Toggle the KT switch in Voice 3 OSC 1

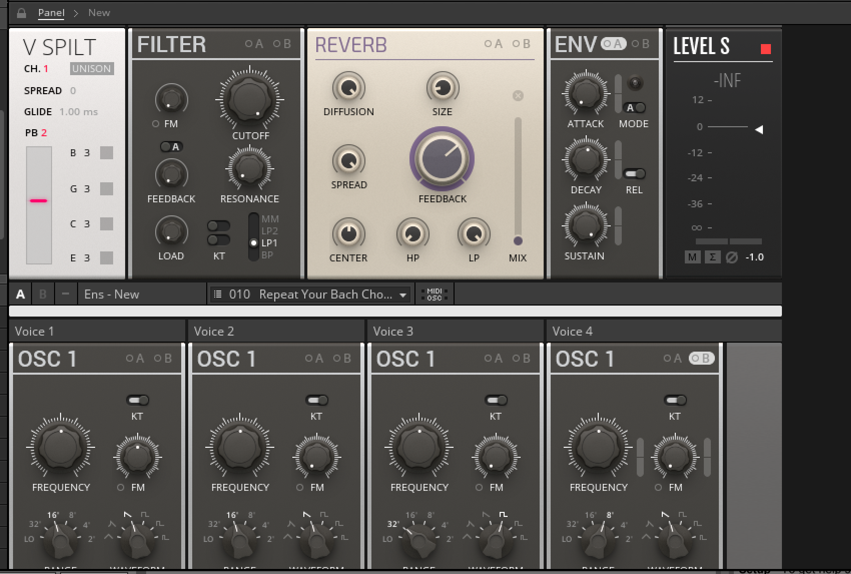(496, 400)
